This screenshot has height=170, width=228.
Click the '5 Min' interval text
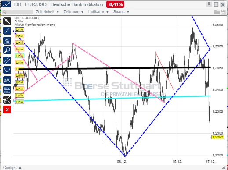click(x=19, y=21)
